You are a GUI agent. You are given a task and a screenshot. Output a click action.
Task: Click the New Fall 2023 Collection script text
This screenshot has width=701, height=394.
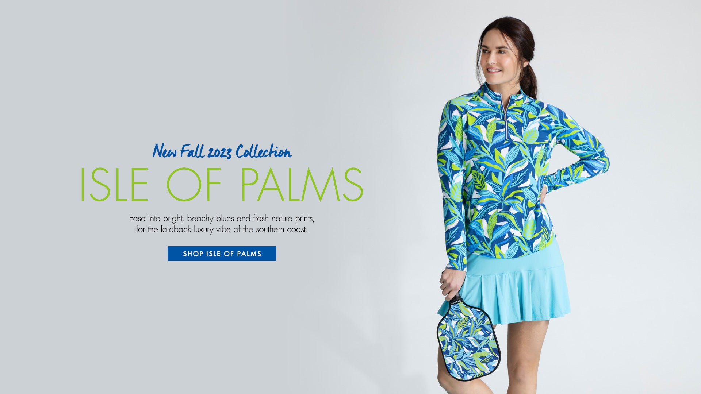[x=222, y=151]
